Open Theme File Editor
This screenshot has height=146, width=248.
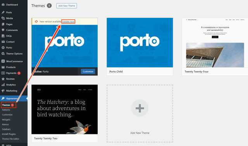[x=10, y=139]
